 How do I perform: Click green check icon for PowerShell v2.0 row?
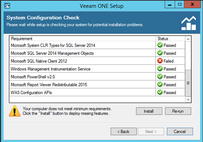click(160, 77)
